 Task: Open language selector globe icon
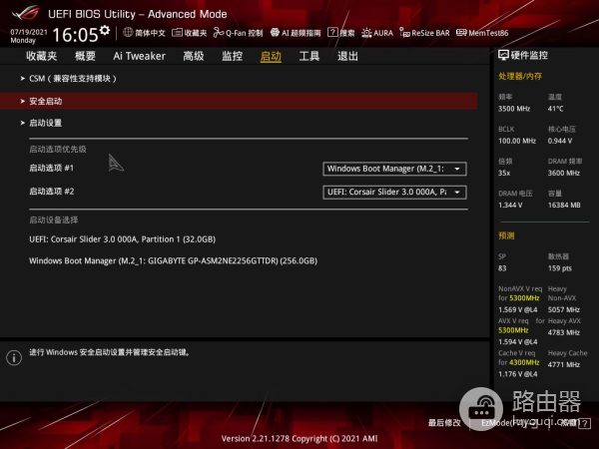point(128,33)
